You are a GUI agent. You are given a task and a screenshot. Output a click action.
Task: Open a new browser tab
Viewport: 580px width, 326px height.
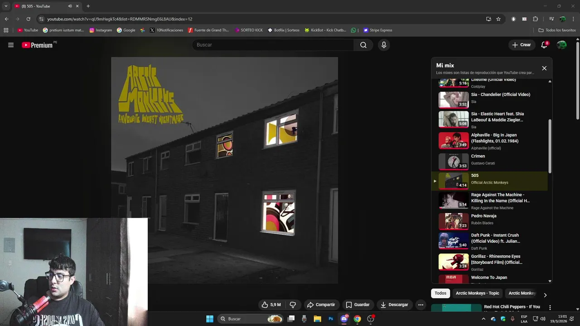[88, 6]
